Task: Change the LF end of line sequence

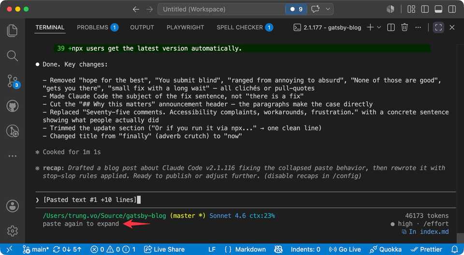Action: (x=212, y=249)
